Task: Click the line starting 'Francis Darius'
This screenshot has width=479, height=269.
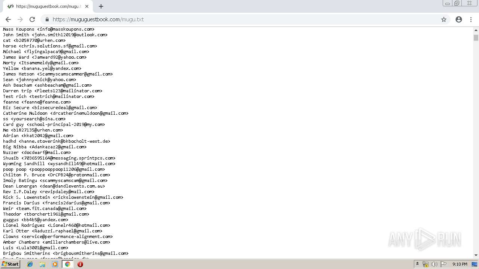Action: 57,203
